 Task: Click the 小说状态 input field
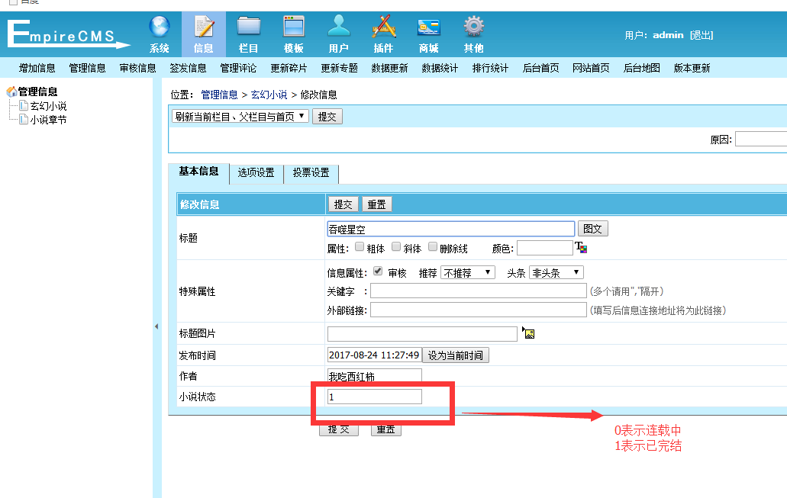point(374,397)
